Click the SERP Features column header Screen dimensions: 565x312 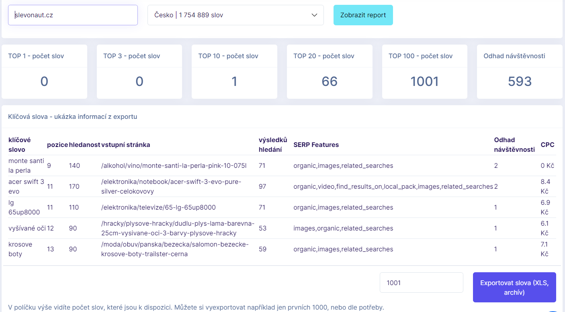(316, 145)
